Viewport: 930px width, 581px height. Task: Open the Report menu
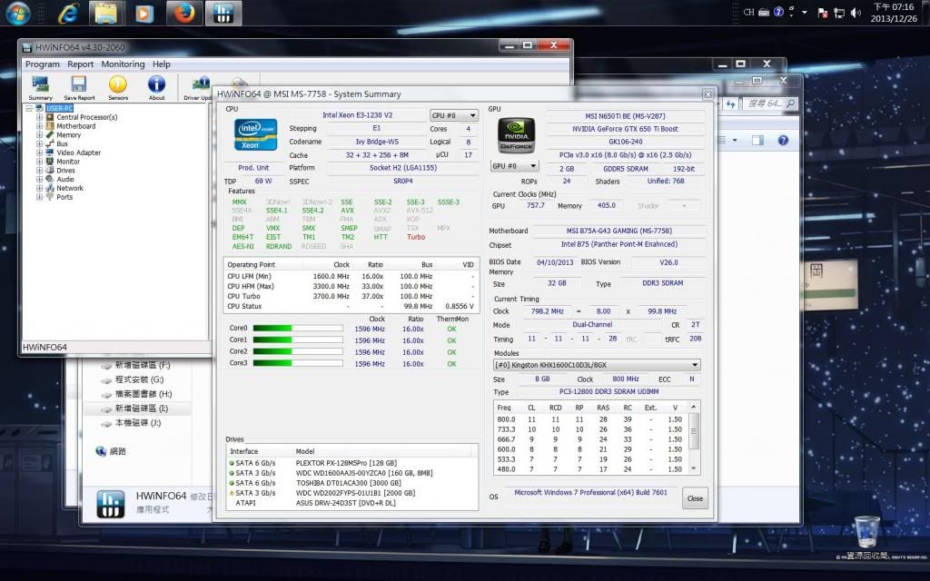(x=80, y=64)
